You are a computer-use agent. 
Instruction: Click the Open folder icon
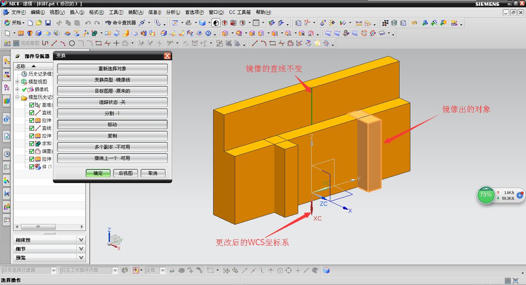click(39, 23)
